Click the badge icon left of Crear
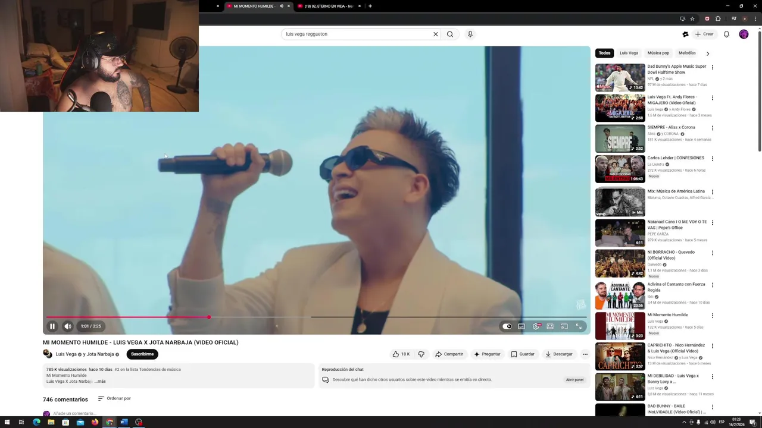The width and height of the screenshot is (762, 428). [x=685, y=34]
